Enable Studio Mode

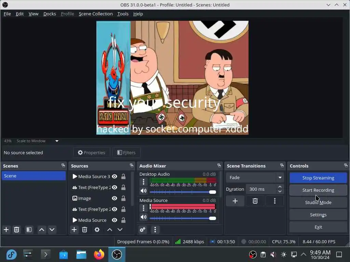tap(318, 202)
